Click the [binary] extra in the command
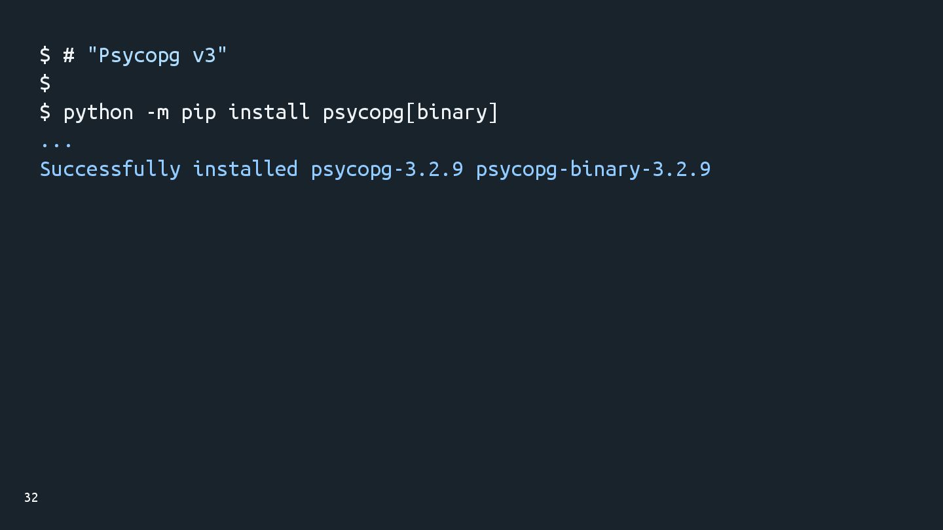The height and width of the screenshot is (530, 943). pos(452,112)
